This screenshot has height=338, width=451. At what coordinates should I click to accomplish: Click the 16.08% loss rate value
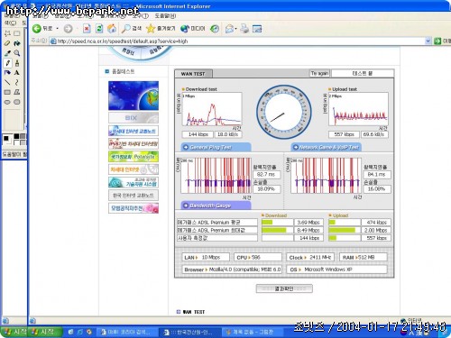[376, 188]
